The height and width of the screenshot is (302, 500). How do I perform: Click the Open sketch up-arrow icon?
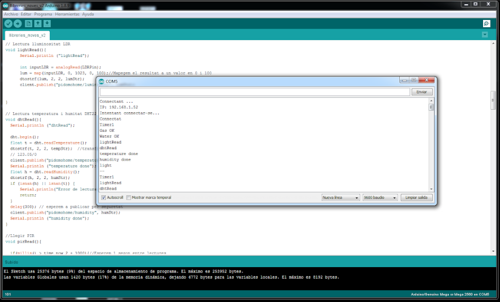38,24
